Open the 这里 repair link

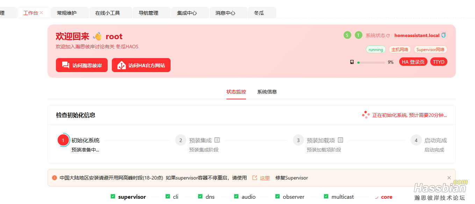pos(264,178)
